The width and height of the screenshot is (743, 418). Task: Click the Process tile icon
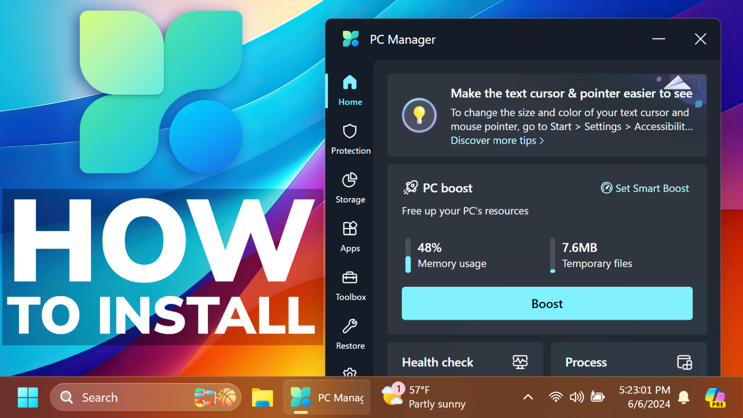(684, 362)
